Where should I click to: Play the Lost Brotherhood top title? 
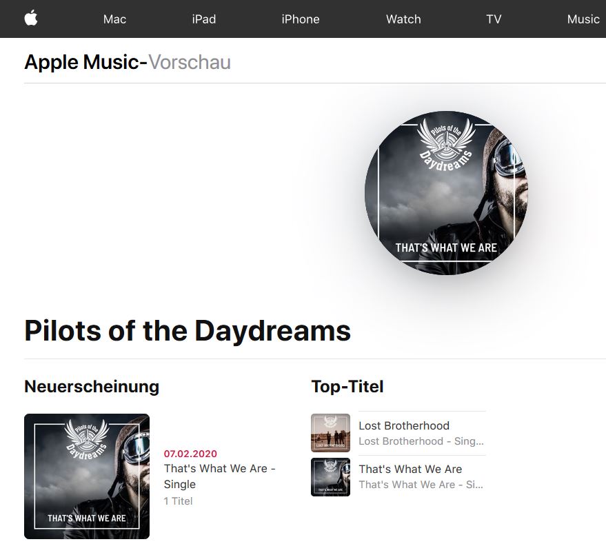(404, 425)
